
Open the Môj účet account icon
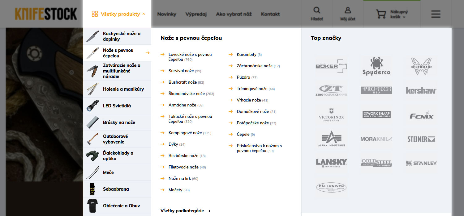coord(348,10)
